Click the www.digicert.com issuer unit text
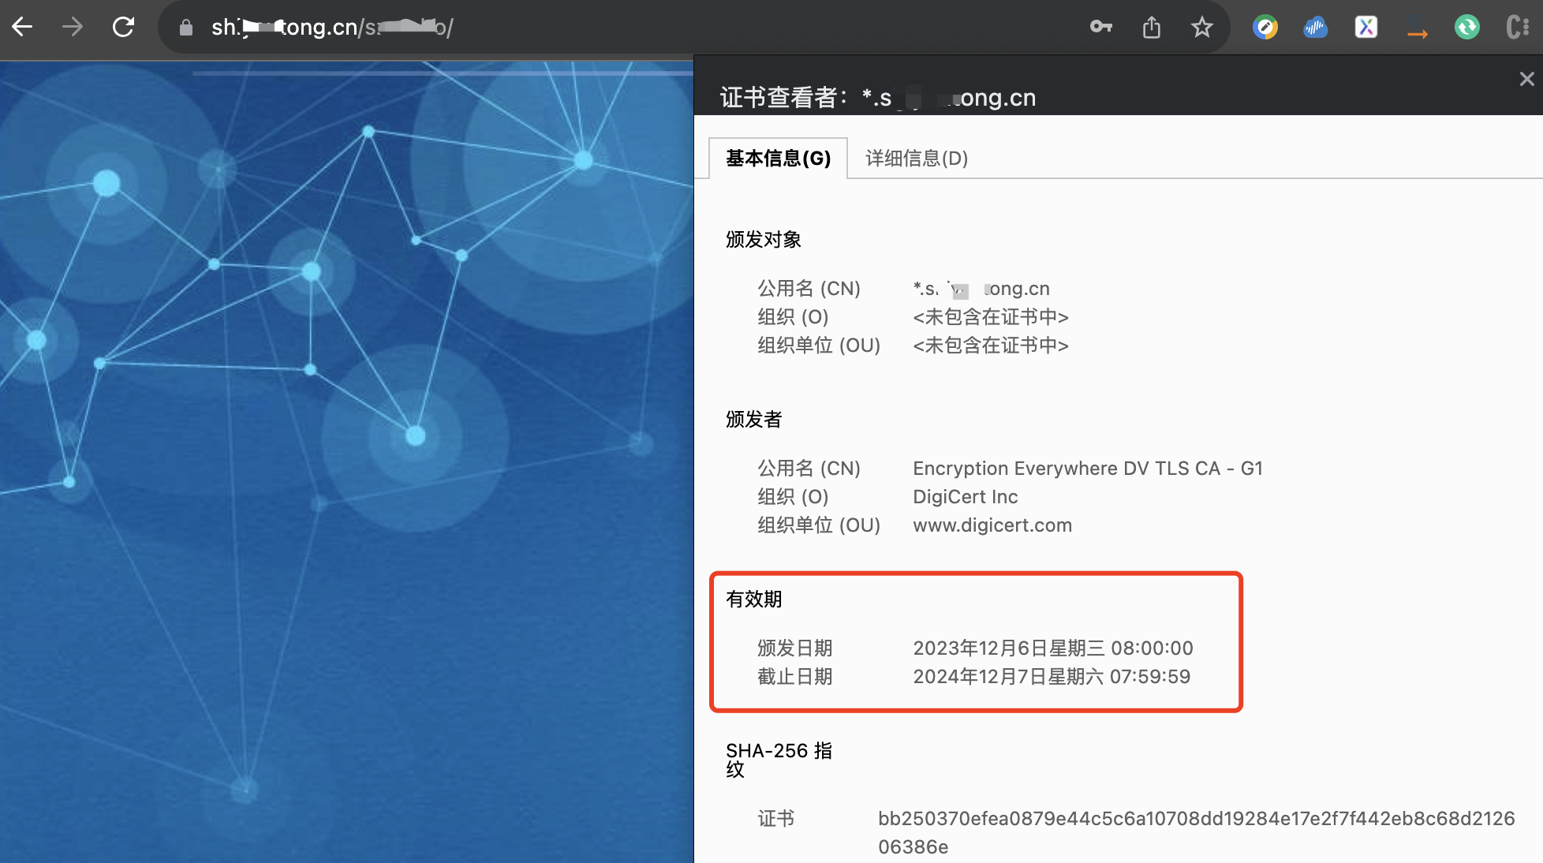The width and height of the screenshot is (1543, 863). [x=992, y=525]
